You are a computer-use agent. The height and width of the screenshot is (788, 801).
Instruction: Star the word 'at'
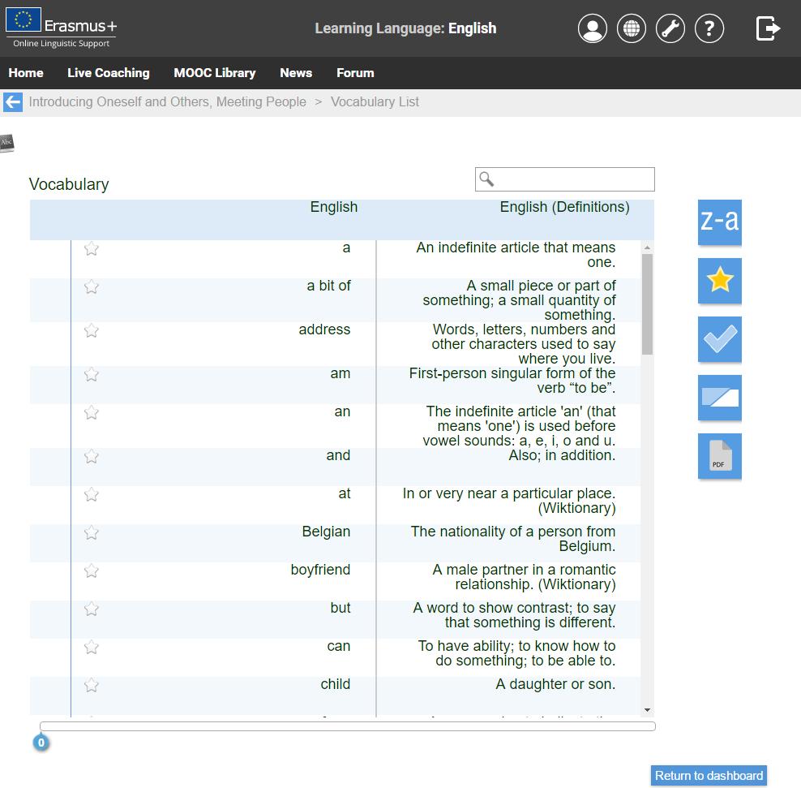pyautogui.click(x=92, y=494)
